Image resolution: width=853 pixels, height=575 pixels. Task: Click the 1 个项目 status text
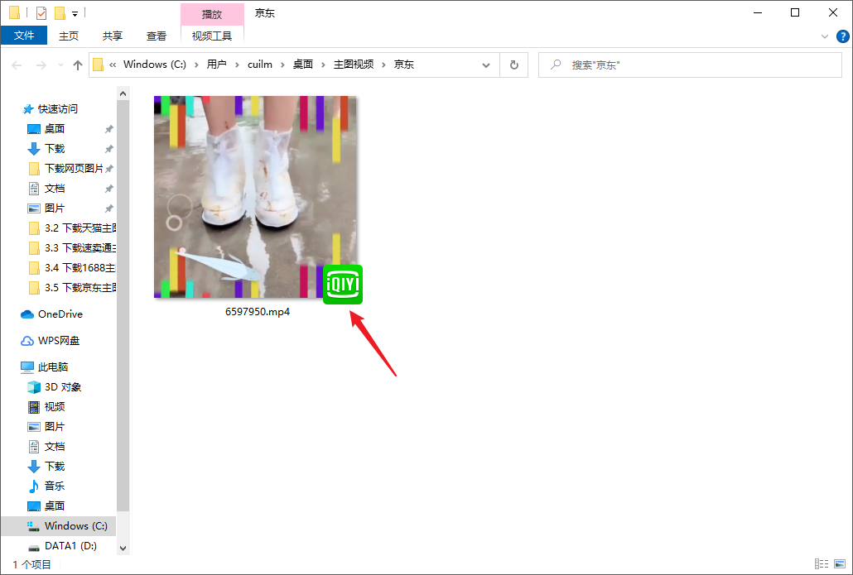[31, 565]
